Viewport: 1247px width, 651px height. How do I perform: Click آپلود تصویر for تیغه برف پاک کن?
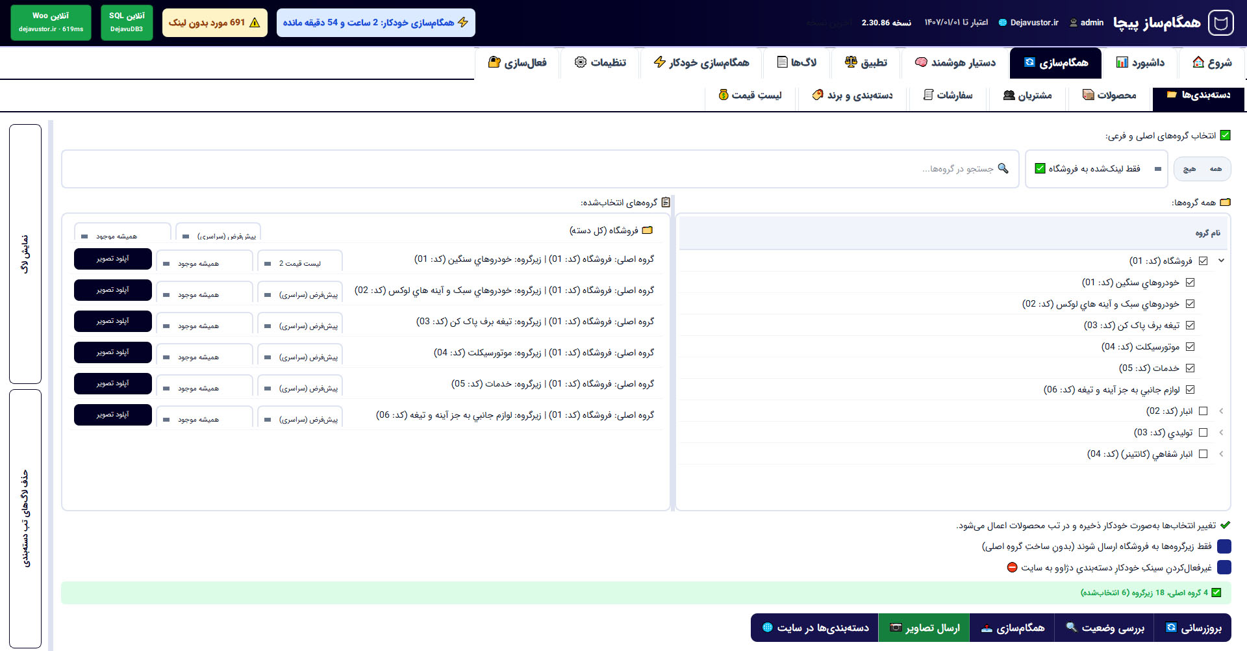(113, 321)
